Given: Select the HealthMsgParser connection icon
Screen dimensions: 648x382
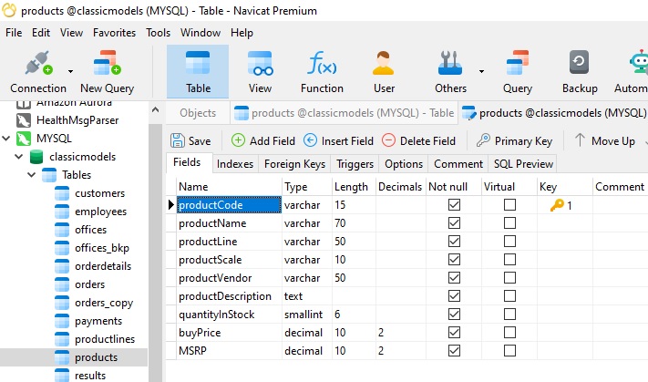Looking at the screenshot, I should click(x=24, y=120).
